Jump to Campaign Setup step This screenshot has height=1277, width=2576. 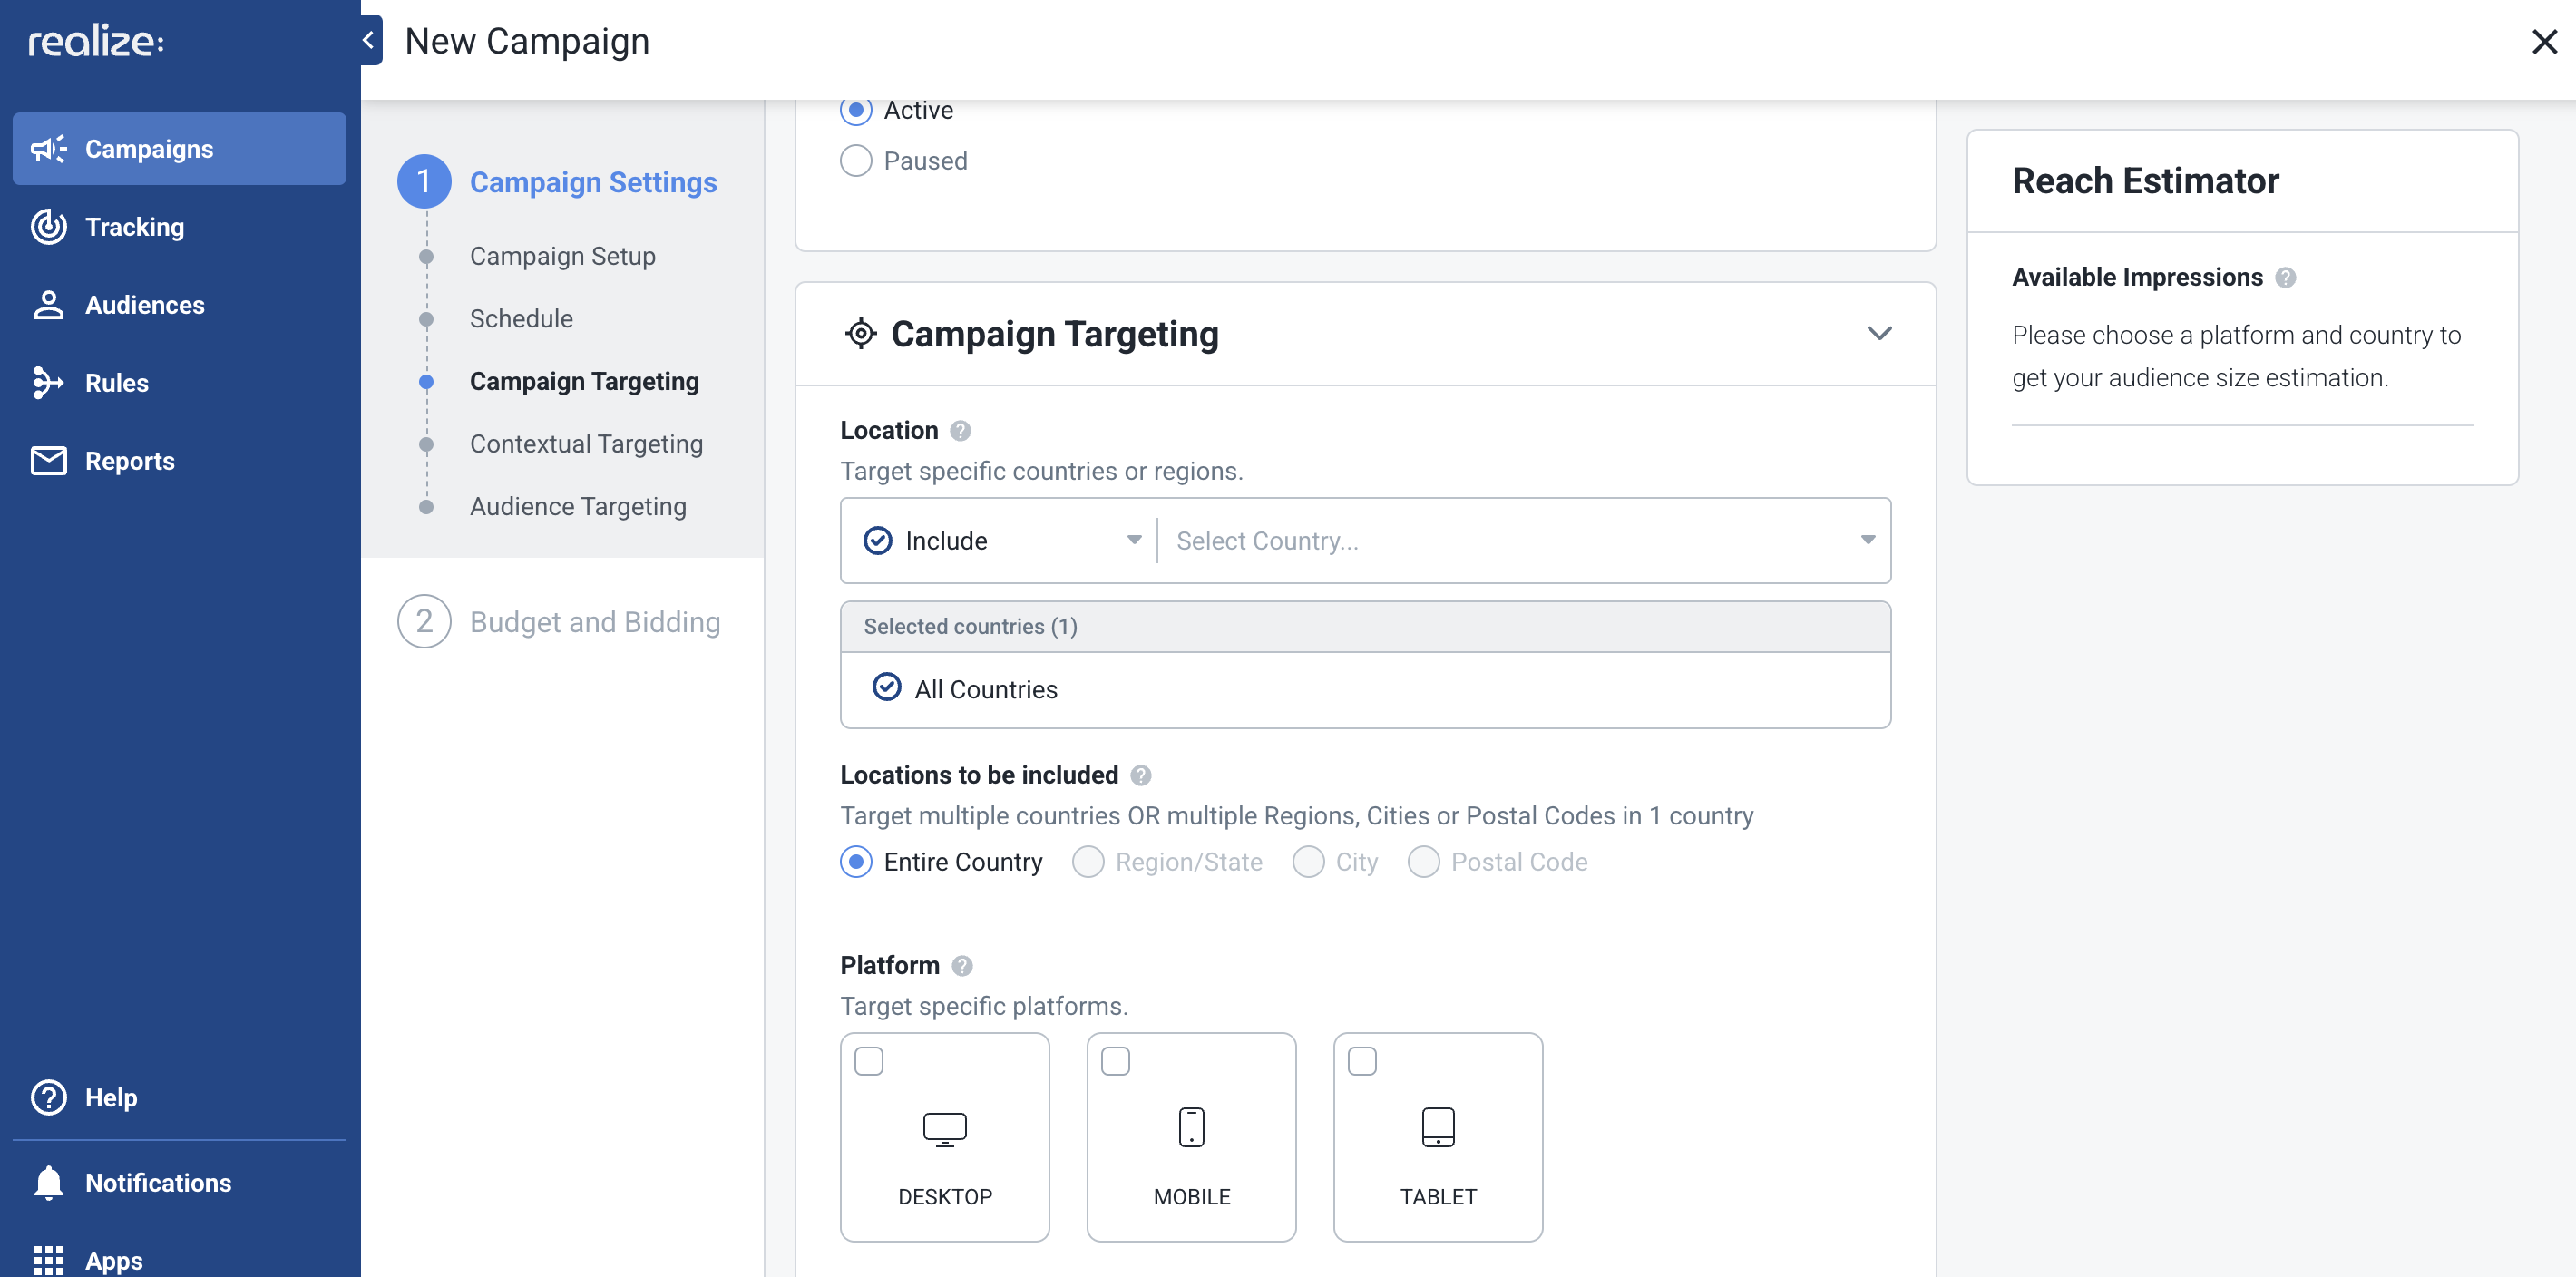[x=563, y=256]
